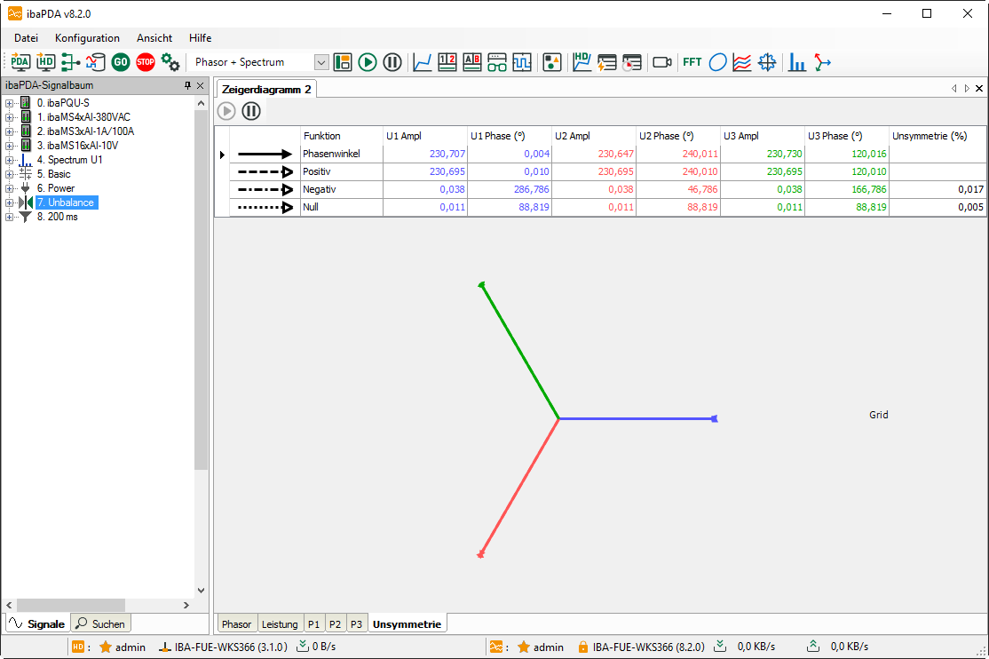Expand the 3. ibaMS16xAI-10V node
The height and width of the screenshot is (659, 989).
9,146
